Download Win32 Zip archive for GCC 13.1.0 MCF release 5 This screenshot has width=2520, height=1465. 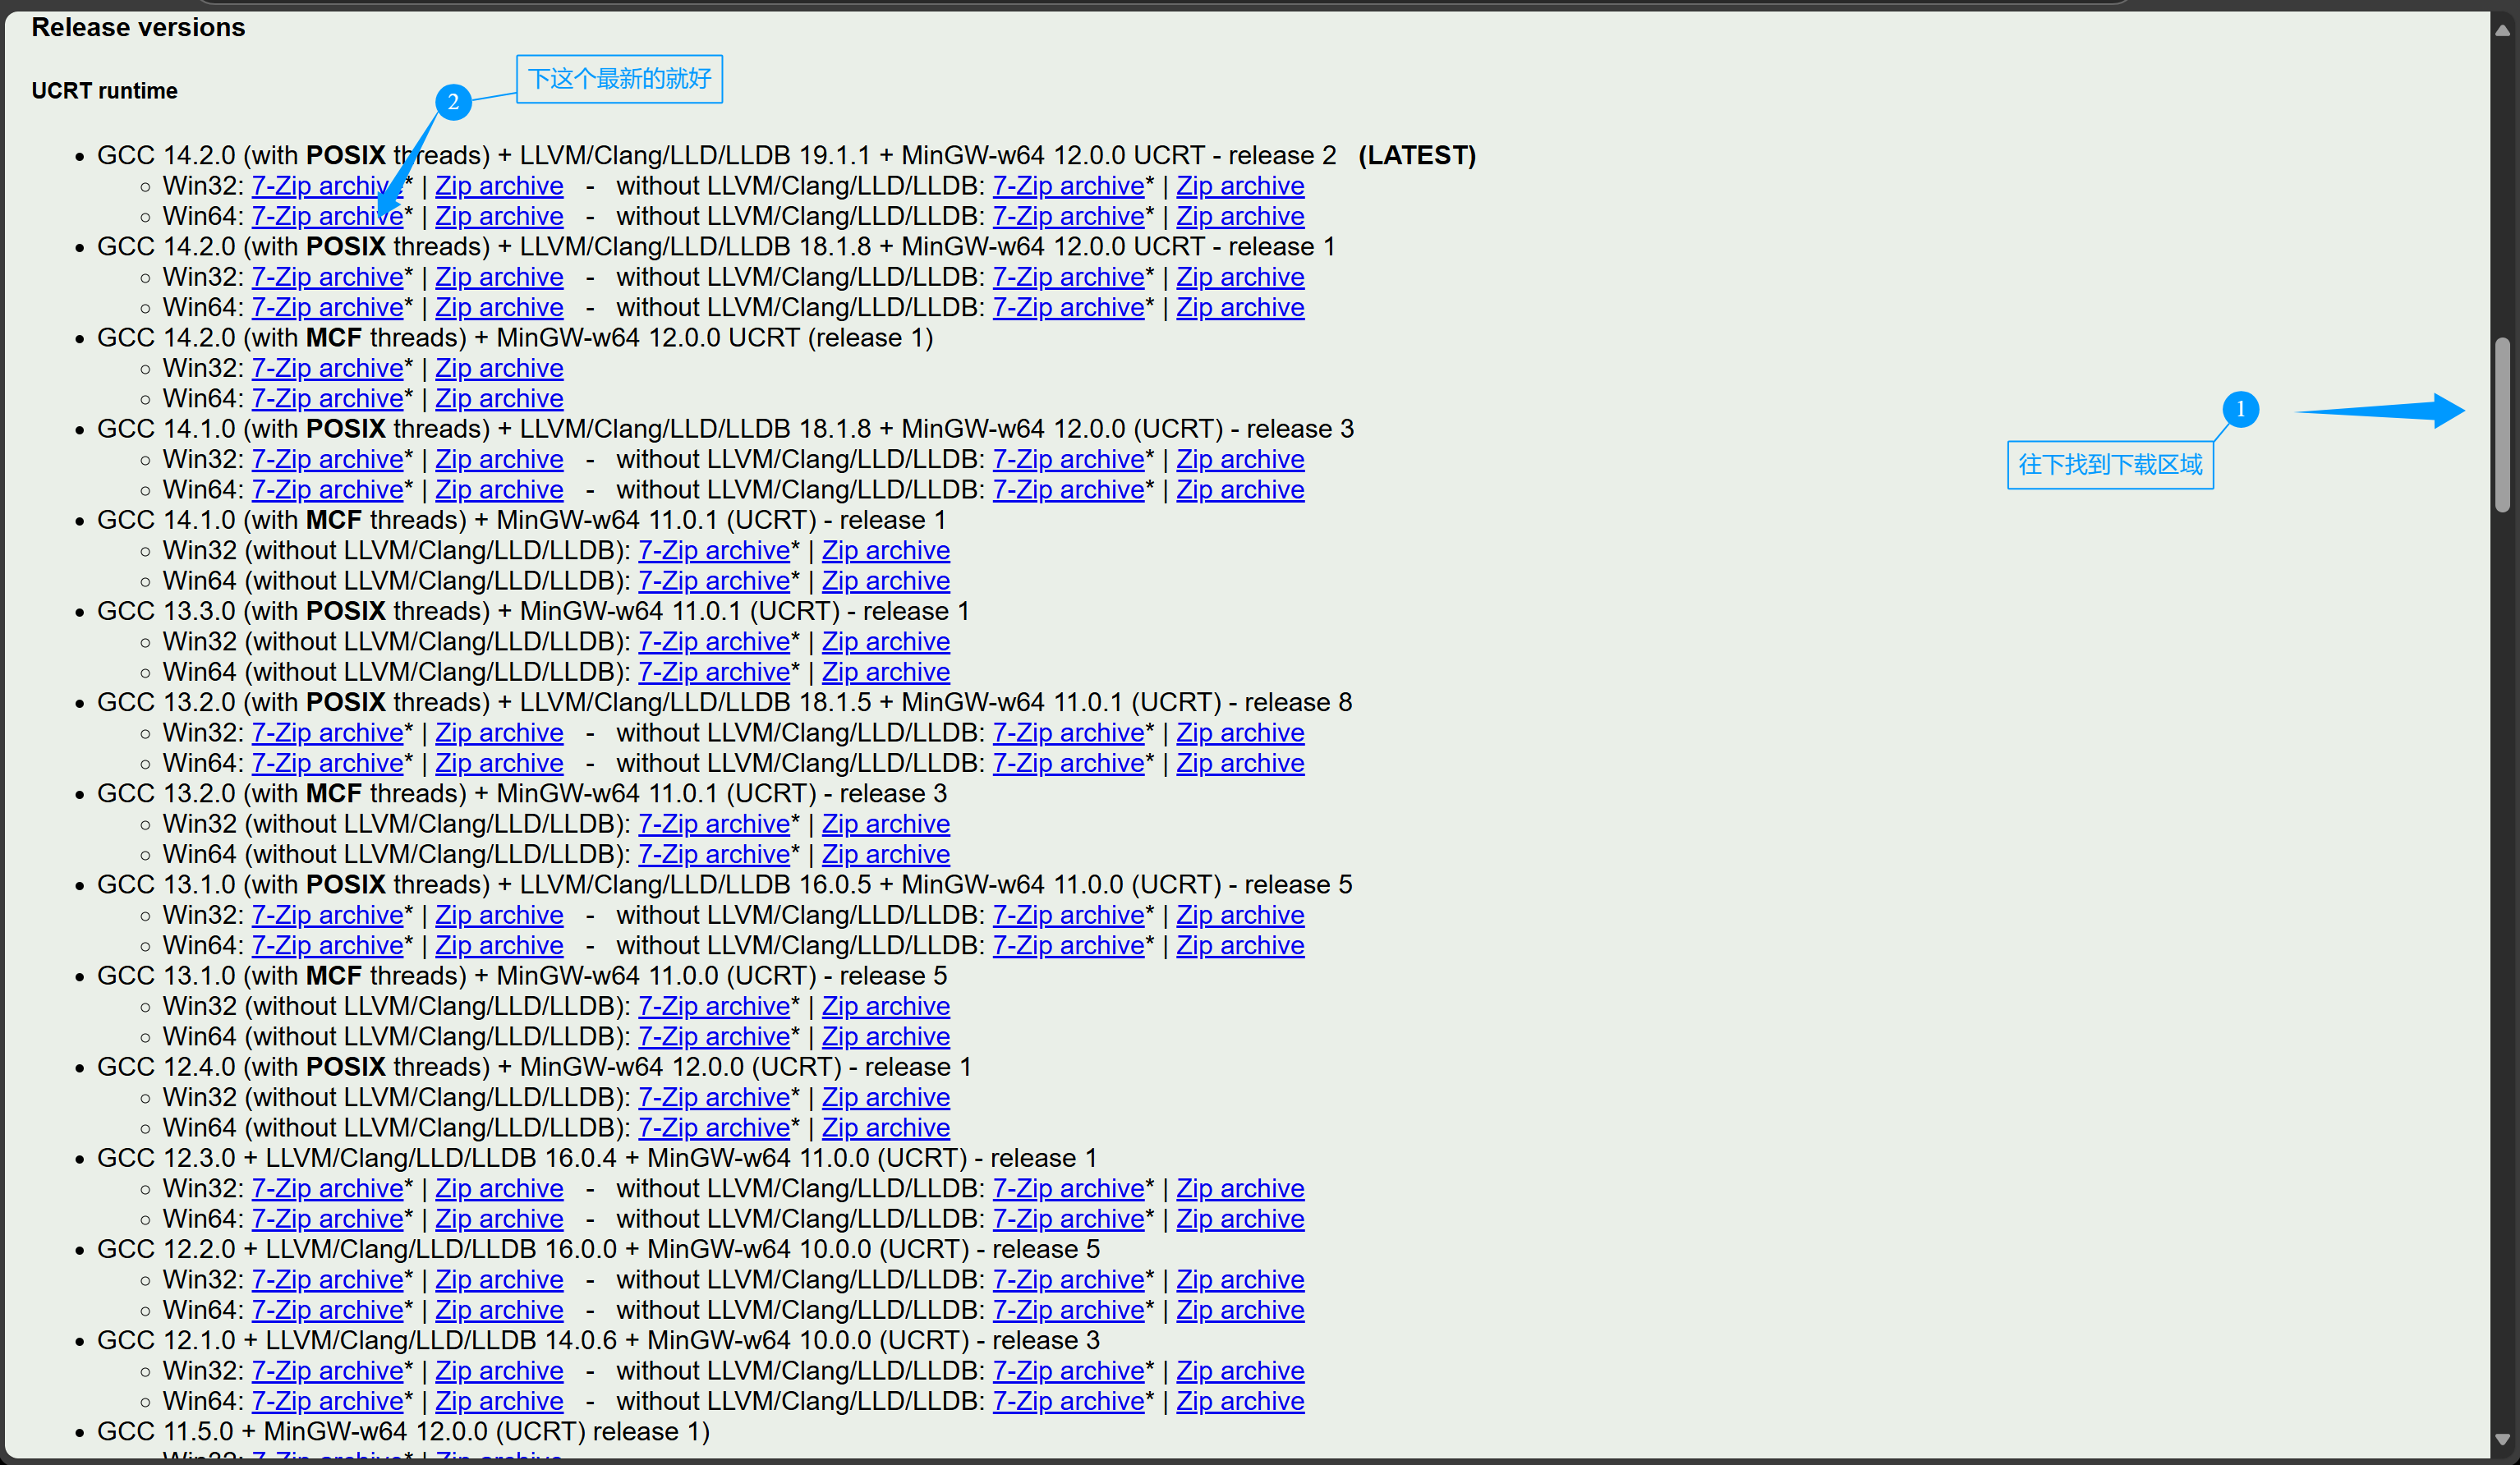[x=886, y=1006]
